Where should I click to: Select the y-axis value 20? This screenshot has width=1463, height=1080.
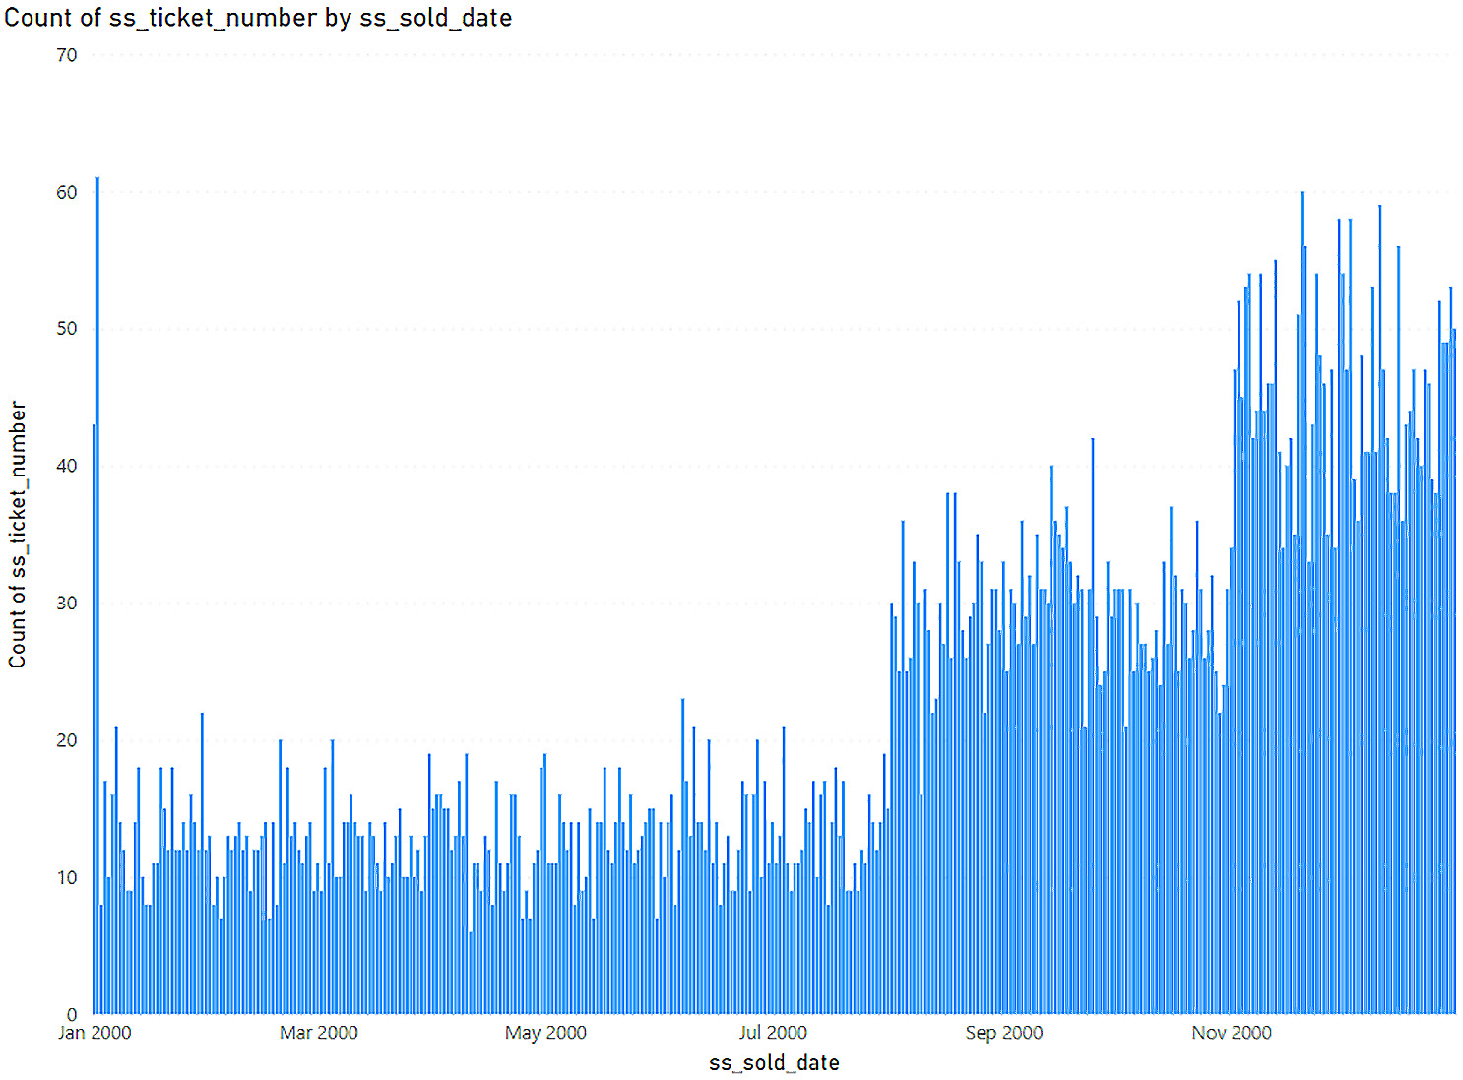(x=66, y=740)
